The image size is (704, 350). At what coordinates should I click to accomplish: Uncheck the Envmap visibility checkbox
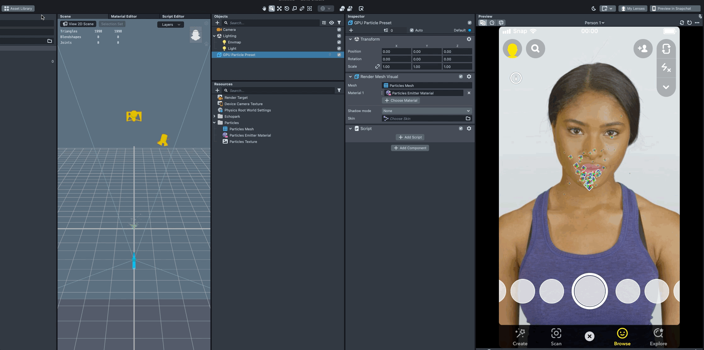[x=339, y=42]
